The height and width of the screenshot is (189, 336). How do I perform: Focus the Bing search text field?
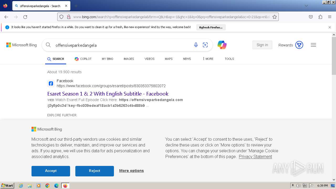pyautogui.click(x=122, y=45)
